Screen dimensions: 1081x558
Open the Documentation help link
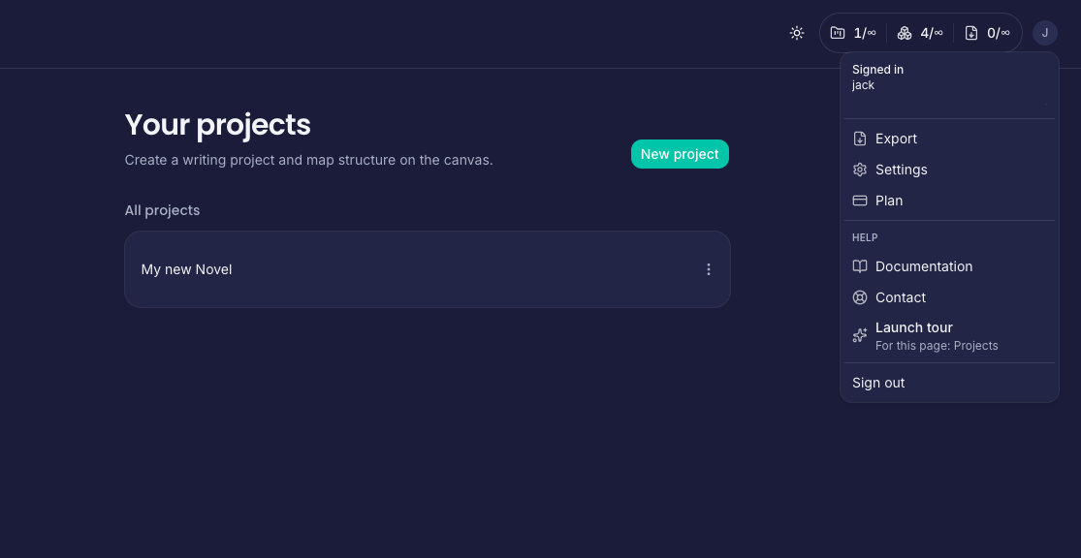pos(924,266)
